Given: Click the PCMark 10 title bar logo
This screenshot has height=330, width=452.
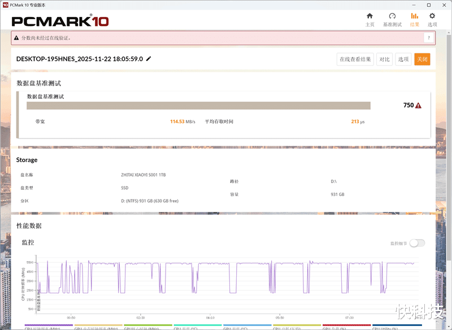Looking at the screenshot, I should point(7,4).
